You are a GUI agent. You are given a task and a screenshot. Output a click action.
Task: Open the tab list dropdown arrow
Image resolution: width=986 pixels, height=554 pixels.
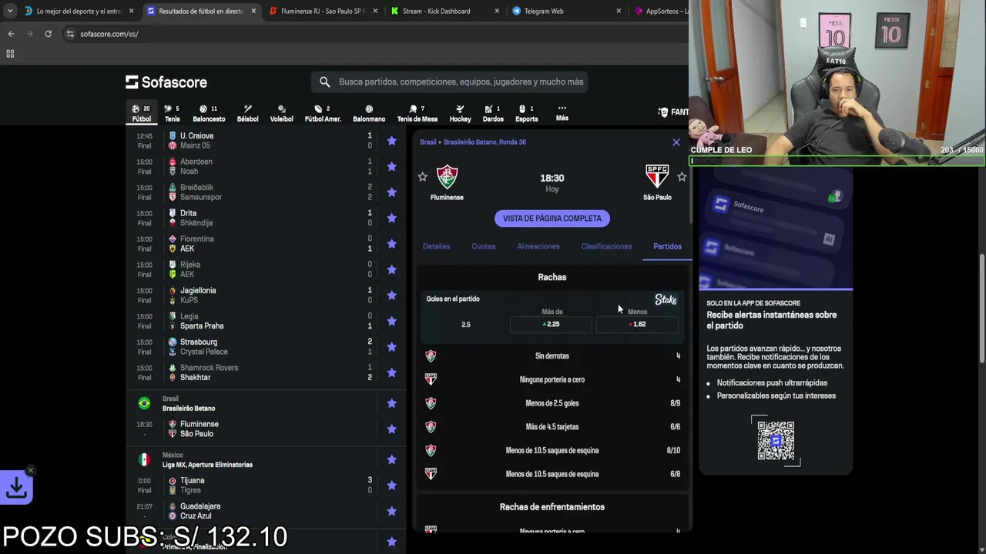(x=9, y=11)
